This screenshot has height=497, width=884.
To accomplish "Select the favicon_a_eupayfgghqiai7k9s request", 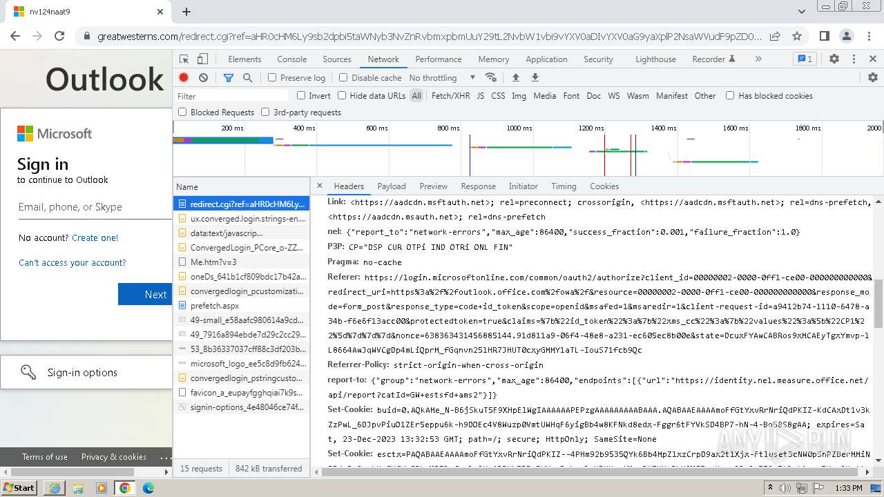I will [241, 392].
